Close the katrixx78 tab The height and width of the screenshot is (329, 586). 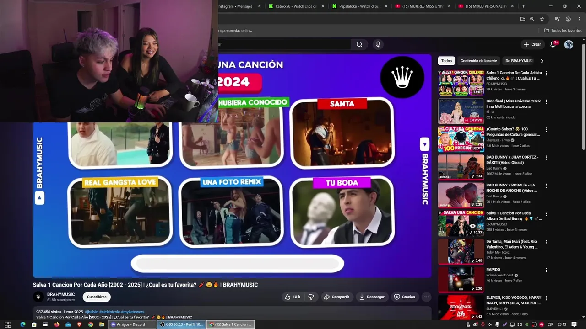[x=323, y=6]
